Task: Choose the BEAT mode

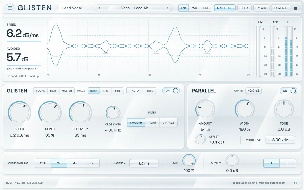Action: click(53, 91)
